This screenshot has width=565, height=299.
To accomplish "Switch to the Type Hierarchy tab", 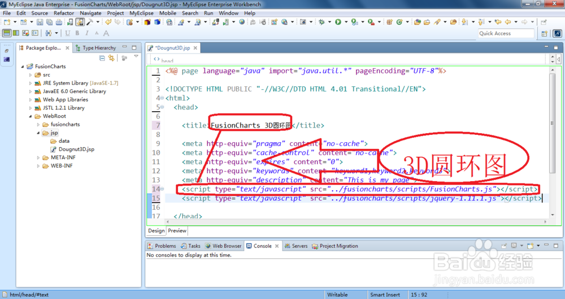I will pos(96,47).
